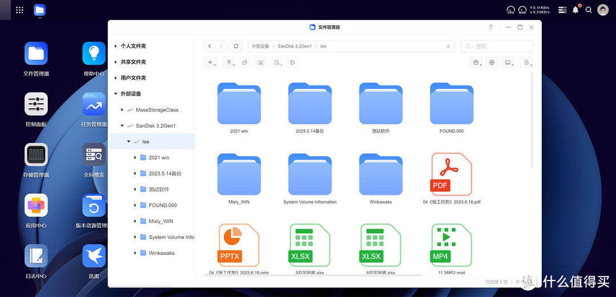Click the copy icon in the toolbar

tap(245, 63)
